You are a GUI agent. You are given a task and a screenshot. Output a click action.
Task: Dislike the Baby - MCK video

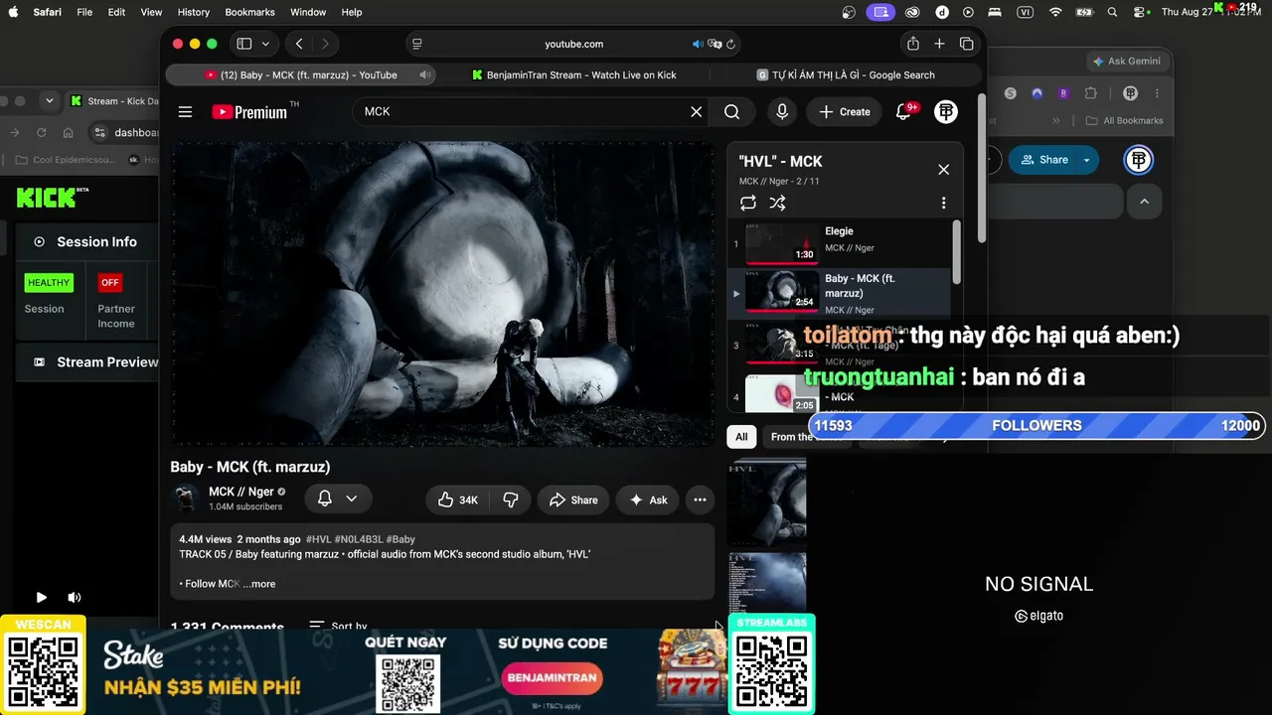(x=511, y=500)
